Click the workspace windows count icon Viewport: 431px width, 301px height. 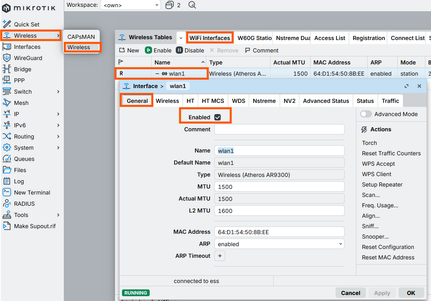[x=170, y=5]
